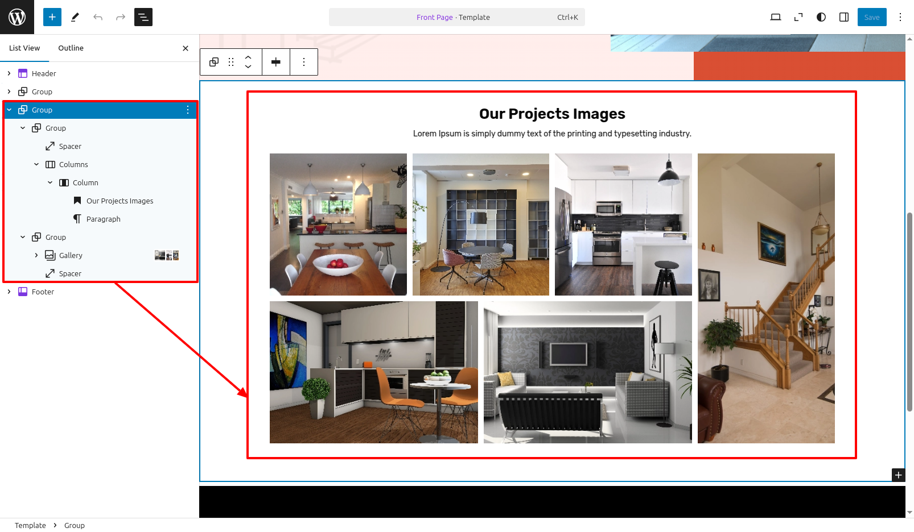The height and width of the screenshot is (532, 914).
Task: Open the Styles half-circle panel
Action: point(821,17)
